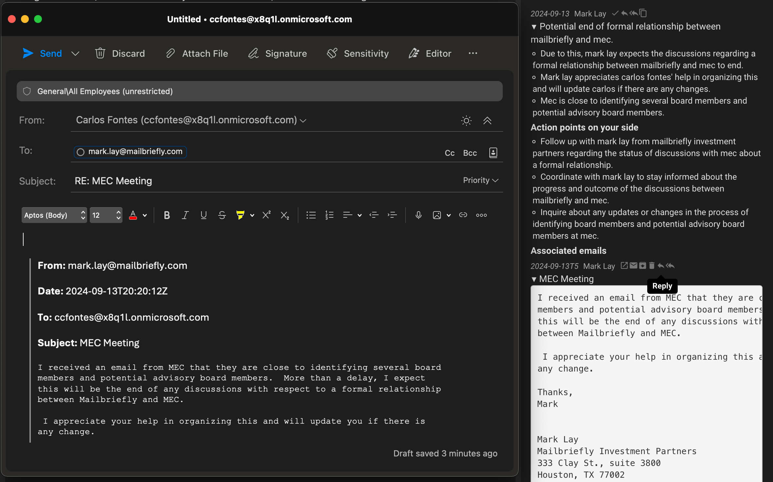The image size is (773, 482).
Task: Click the Action points on your side heading
Action: point(584,128)
